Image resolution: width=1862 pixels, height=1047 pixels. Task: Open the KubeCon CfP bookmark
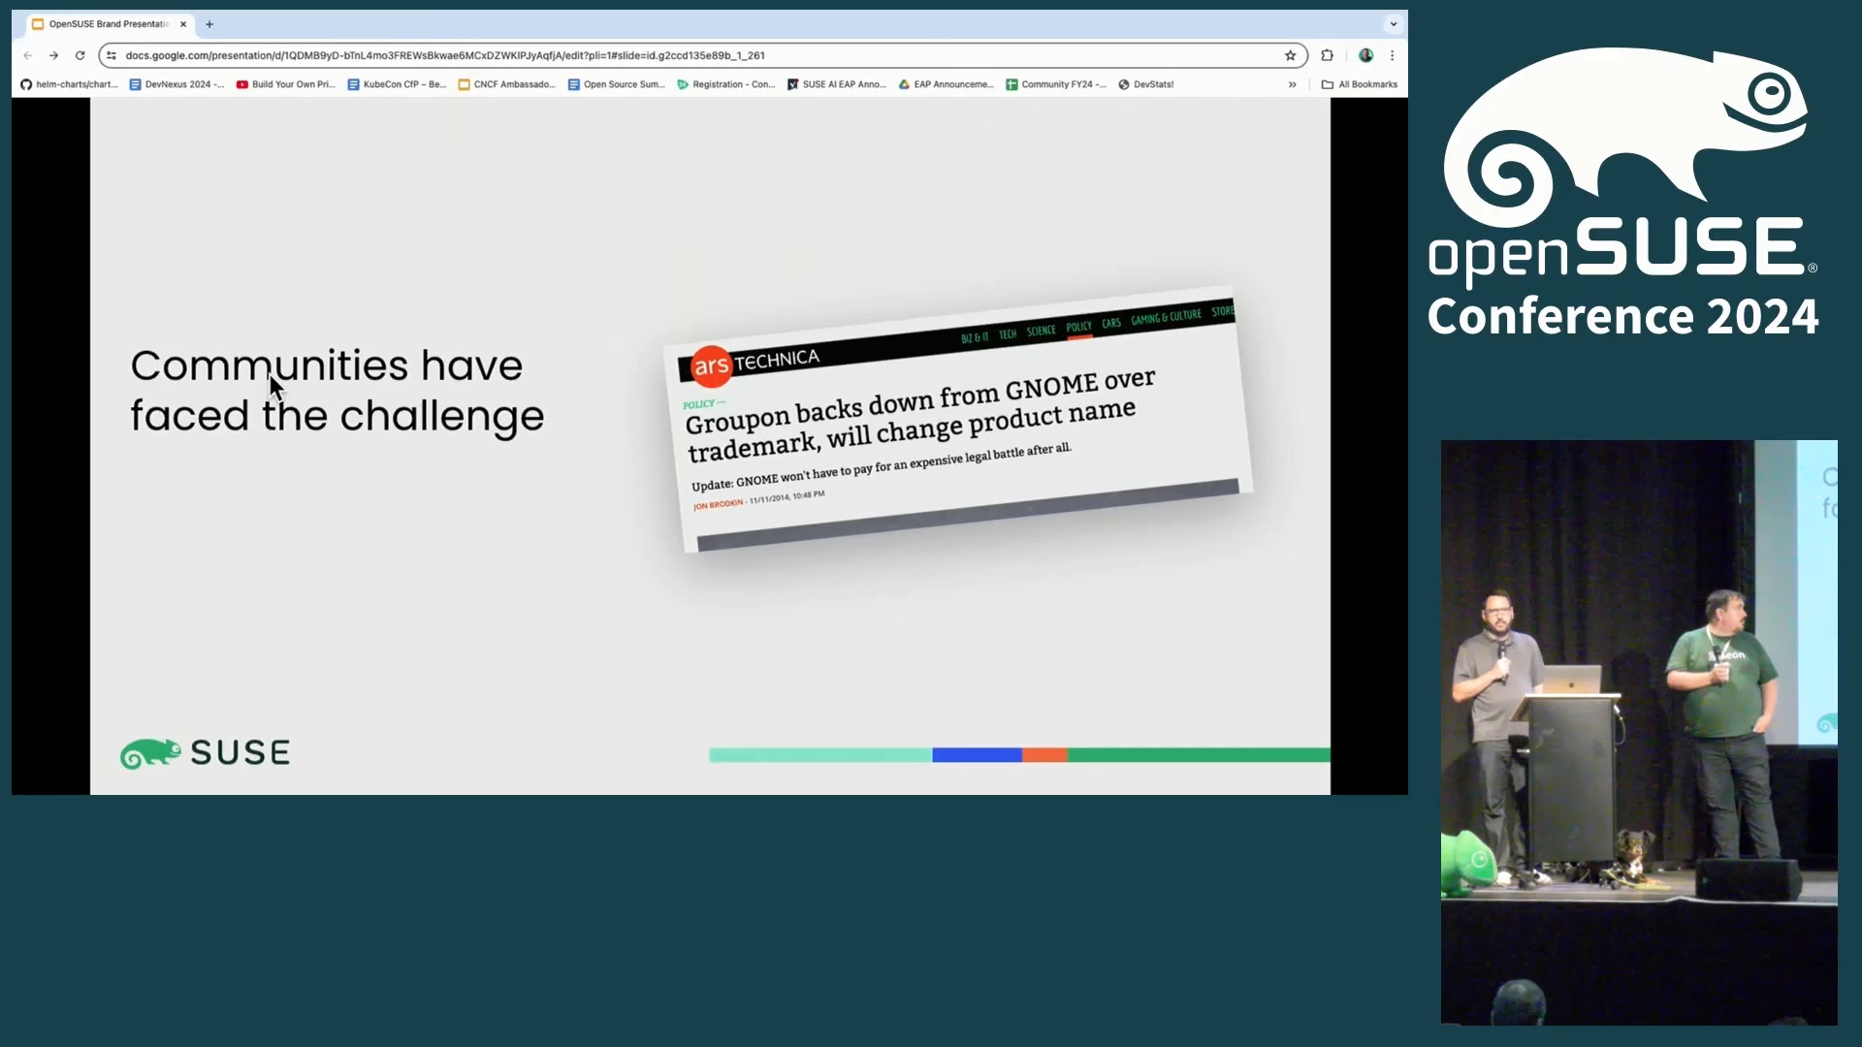click(x=397, y=84)
